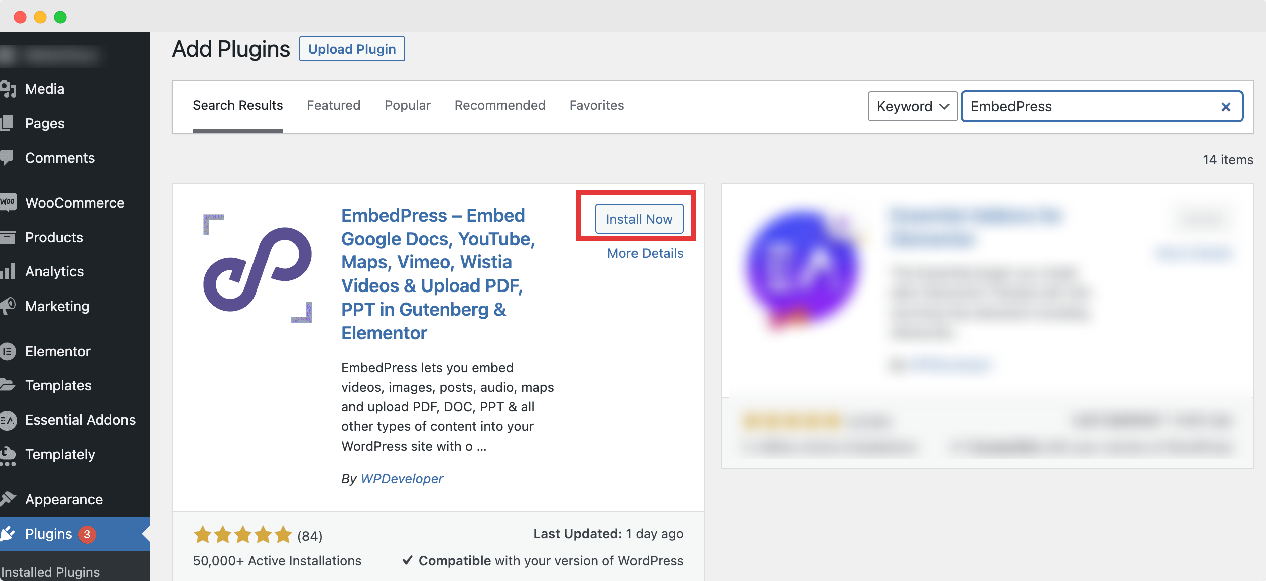Switch to the Featured tab

click(334, 106)
